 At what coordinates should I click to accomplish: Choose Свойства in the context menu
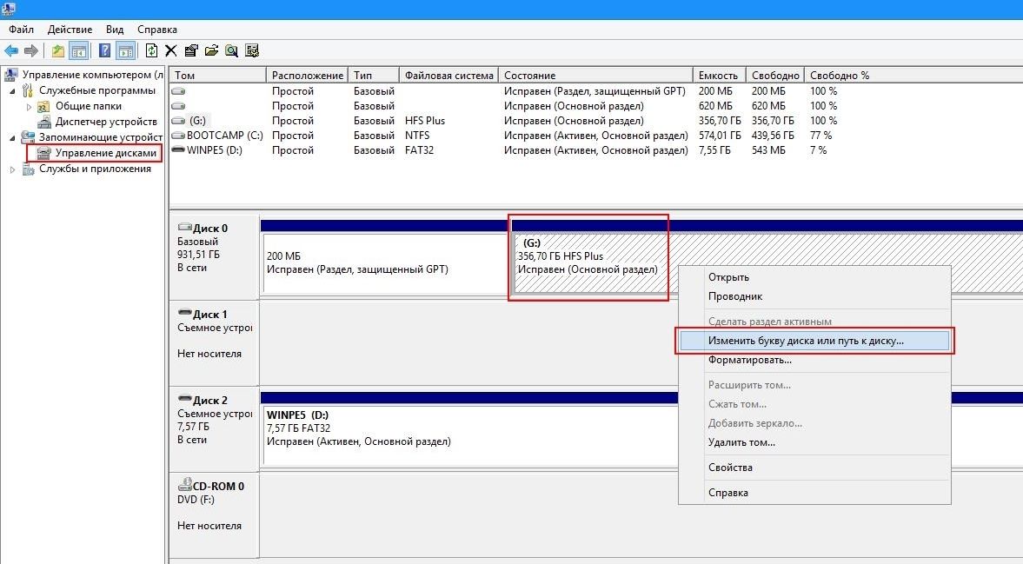[x=814, y=468]
